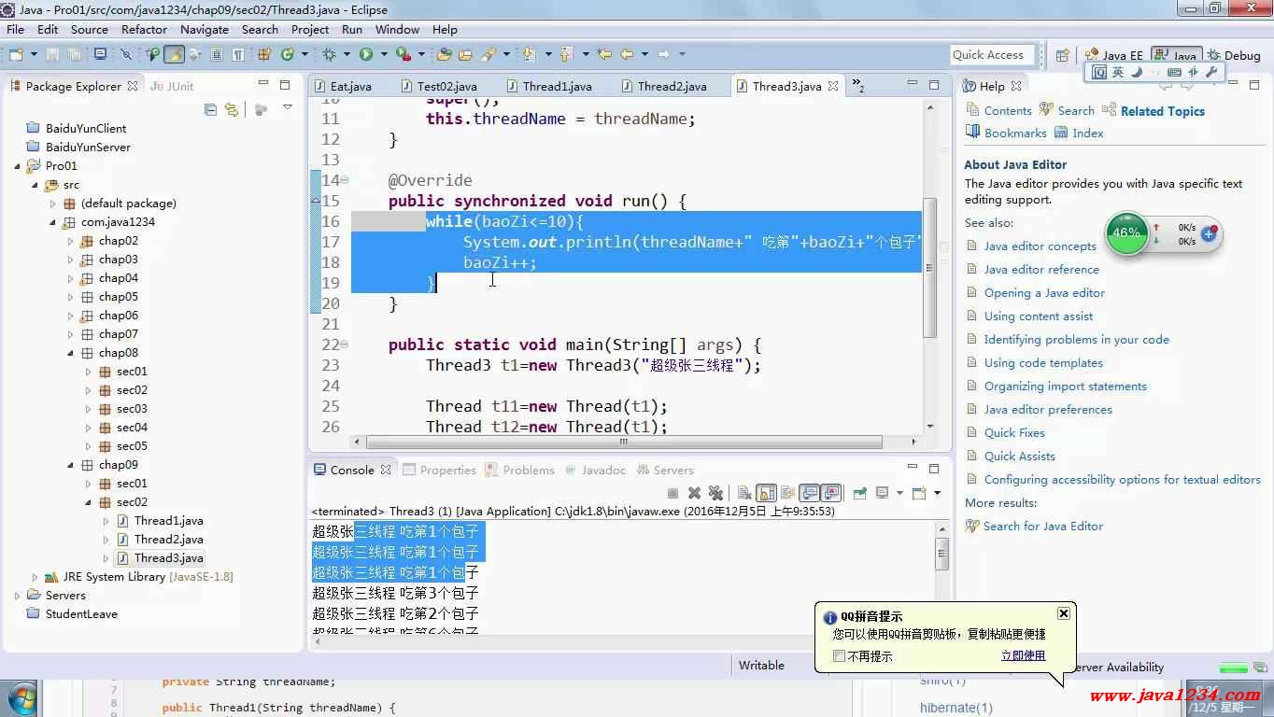Open the Project menu

pos(310,29)
